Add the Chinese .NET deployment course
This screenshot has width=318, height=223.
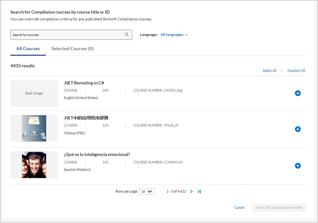click(x=298, y=129)
